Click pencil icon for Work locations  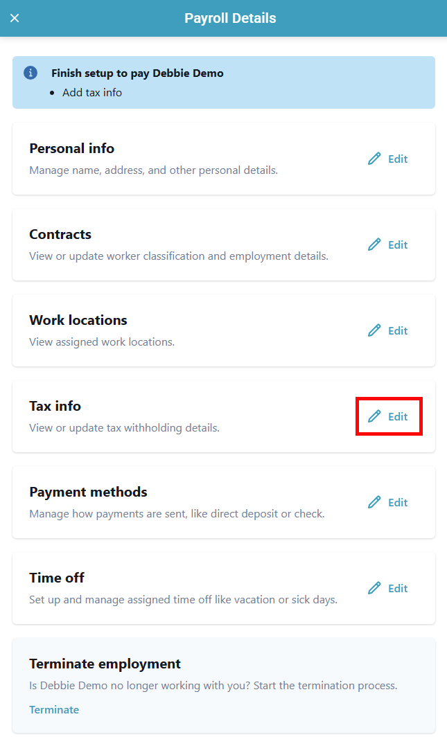click(x=375, y=330)
